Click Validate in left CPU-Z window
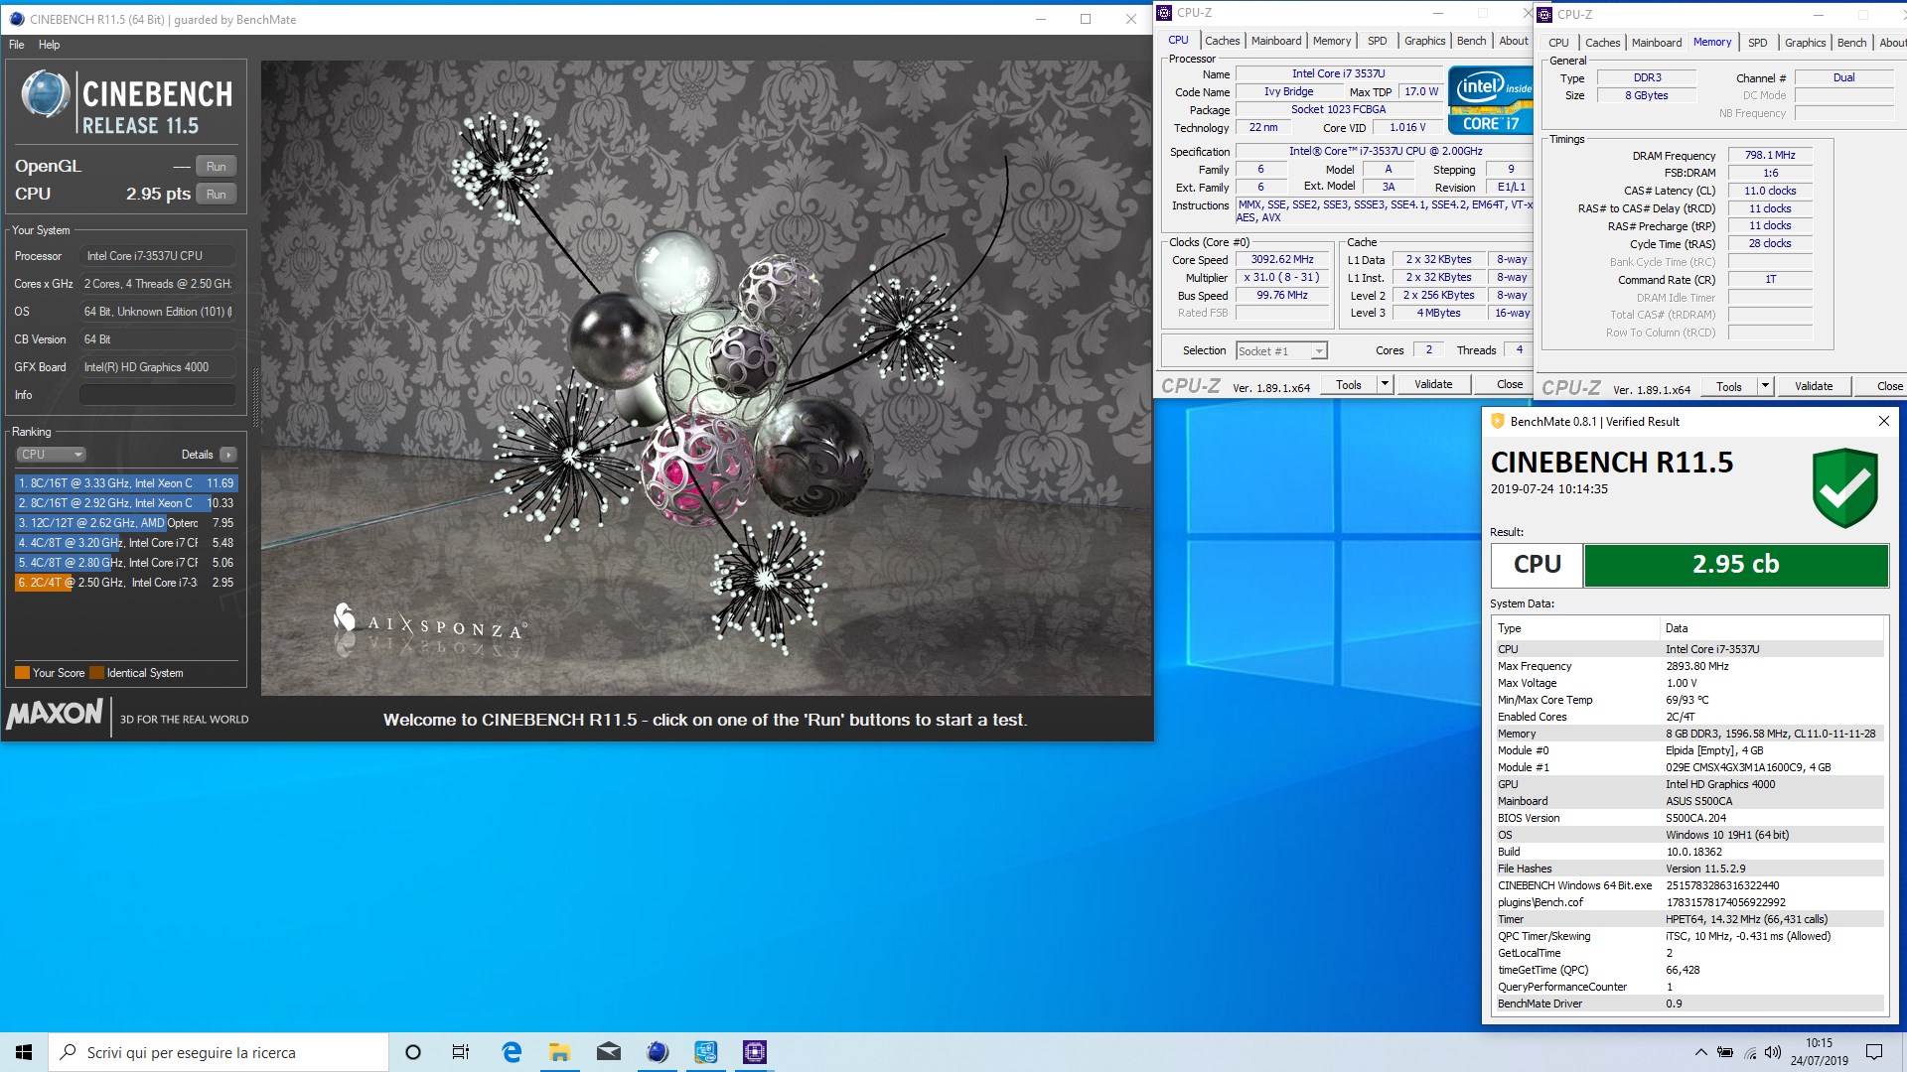1907x1072 pixels. click(1433, 385)
